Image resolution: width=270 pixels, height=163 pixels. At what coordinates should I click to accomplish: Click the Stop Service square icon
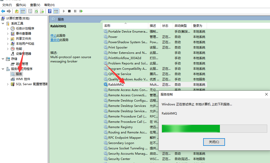tap(69, 11)
